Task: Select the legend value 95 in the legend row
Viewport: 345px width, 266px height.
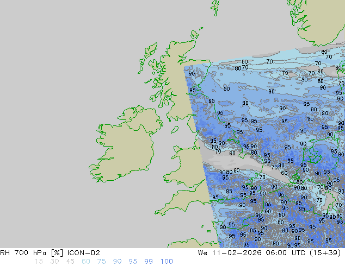Action: tap(133, 262)
